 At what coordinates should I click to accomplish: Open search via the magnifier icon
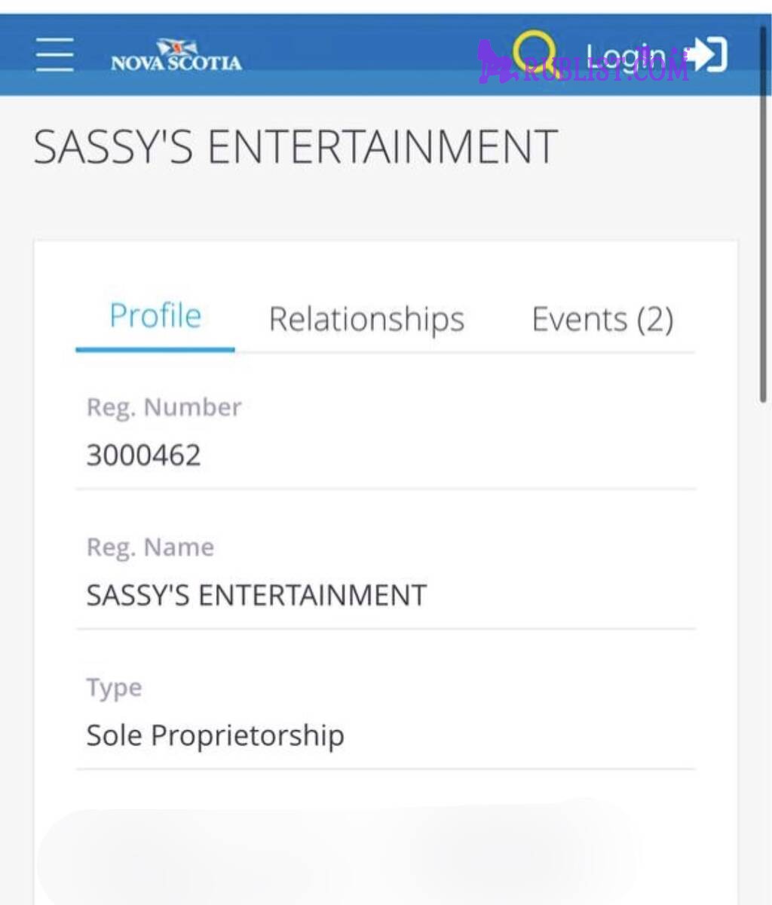[x=535, y=51]
